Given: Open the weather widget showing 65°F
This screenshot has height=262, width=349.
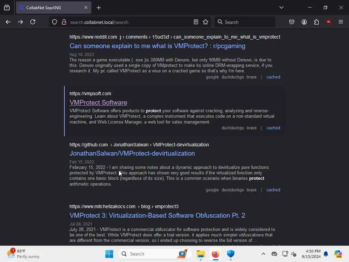Looking at the screenshot, I should 23,254.
